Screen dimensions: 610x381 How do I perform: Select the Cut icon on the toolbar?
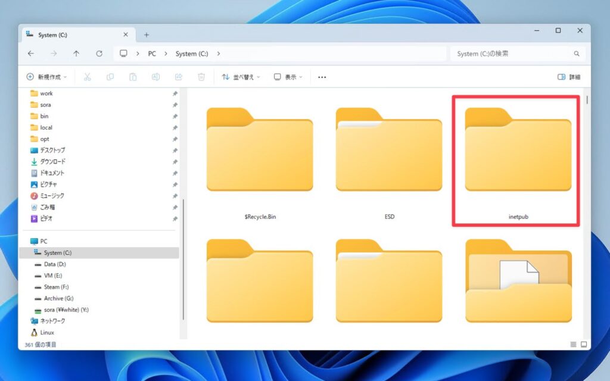pyautogui.click(x=87, y=77)
